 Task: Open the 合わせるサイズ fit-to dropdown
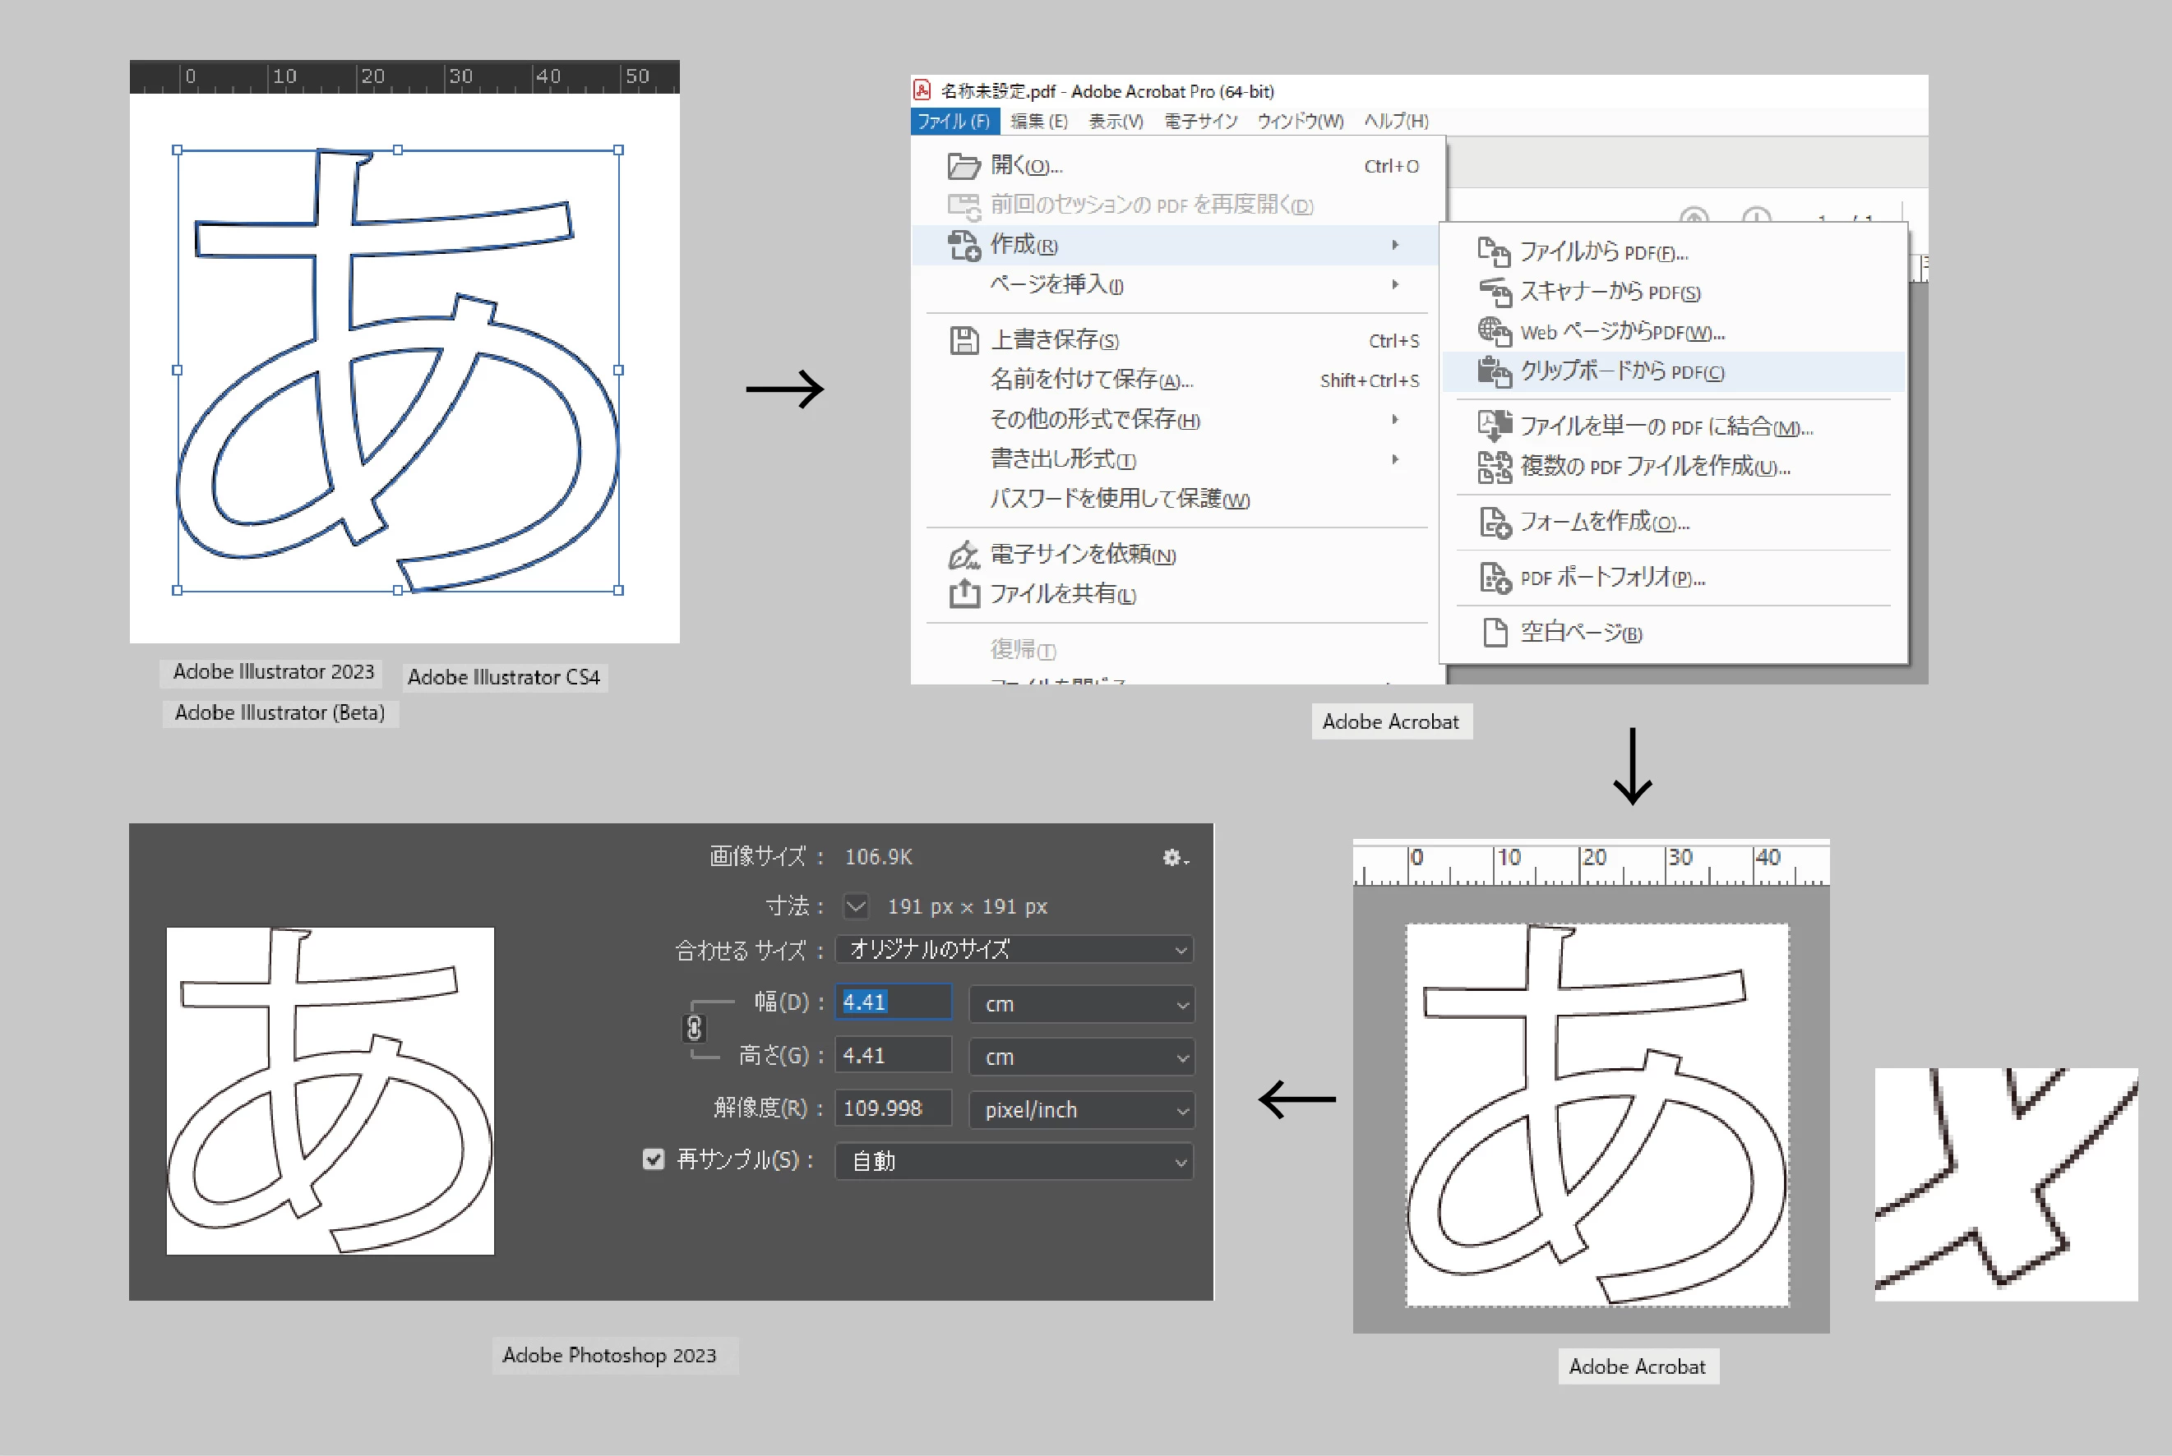click(x=1014, y=950)
